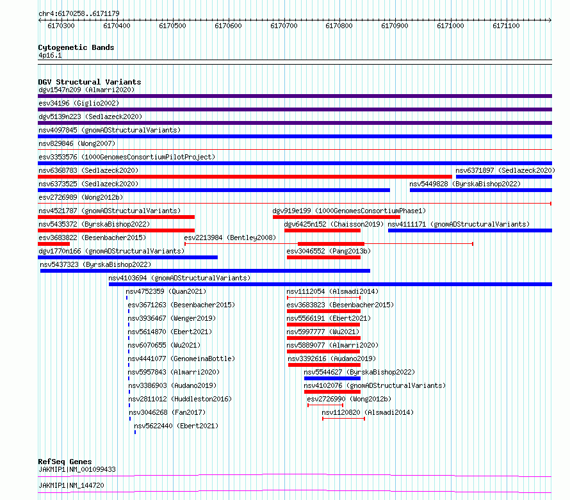Image resolution: width=570 pixels, height=500 pixels.
Task: Click the 6171000 ruler position
Action: click(450, 26)
